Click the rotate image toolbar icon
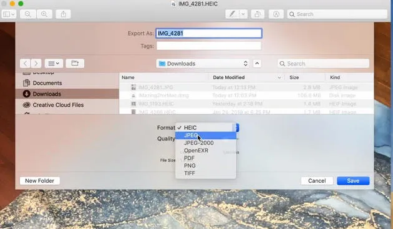 click(258, 14)
